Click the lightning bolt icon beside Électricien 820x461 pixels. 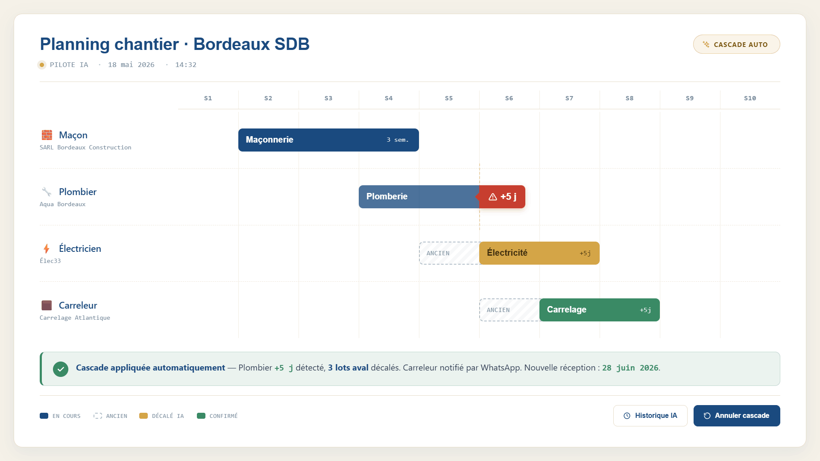point(47,248)
